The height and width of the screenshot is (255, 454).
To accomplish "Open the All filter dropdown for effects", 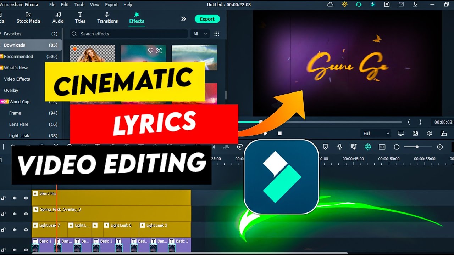I will [200, 34].
